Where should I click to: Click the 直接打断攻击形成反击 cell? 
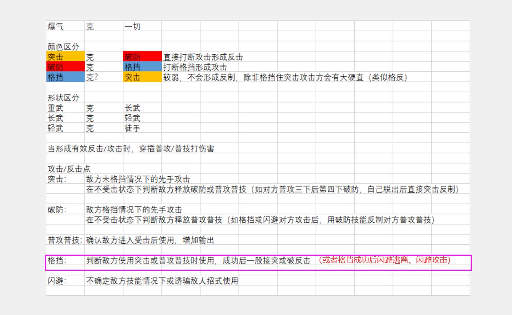[203, 57]
